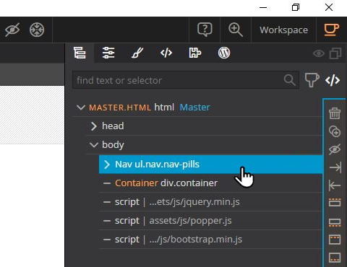
Task: Focus the find text or selector field
Action: tap(186, 80)
